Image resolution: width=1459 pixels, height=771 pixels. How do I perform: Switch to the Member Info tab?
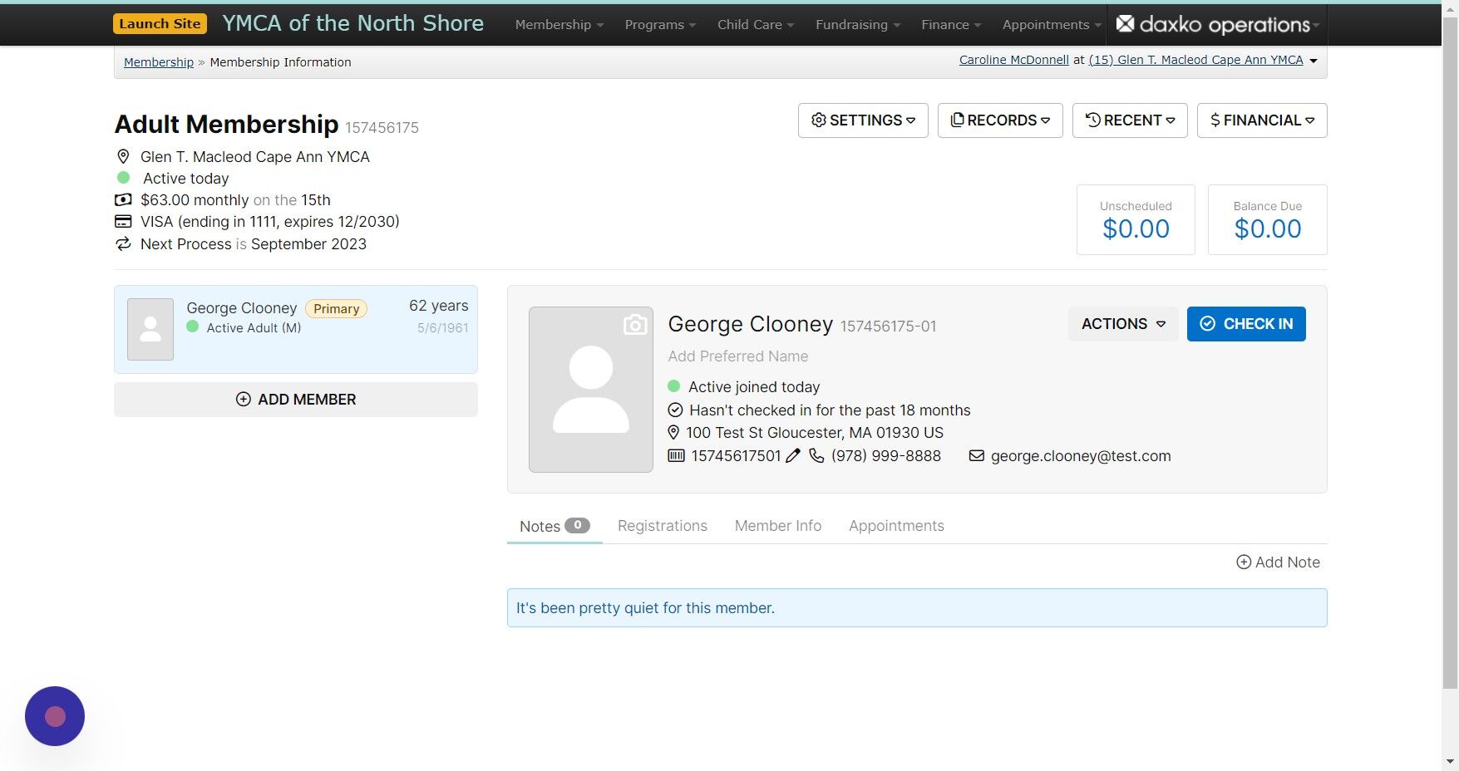click(x=777, y=526)
